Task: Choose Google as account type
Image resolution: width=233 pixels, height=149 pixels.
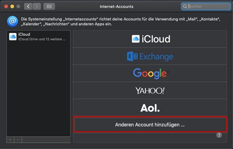Action: tap(150, 73)
